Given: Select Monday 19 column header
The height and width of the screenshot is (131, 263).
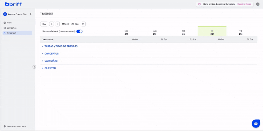Looking at the screenshot, I should [x=126, y=33].
